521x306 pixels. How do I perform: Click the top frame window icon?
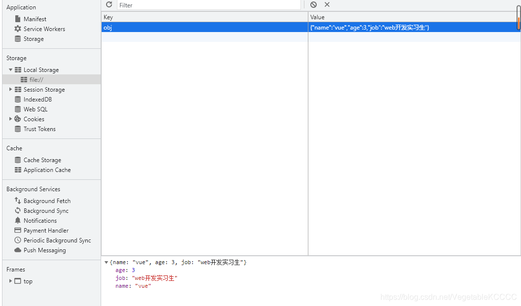click(18, 281)
